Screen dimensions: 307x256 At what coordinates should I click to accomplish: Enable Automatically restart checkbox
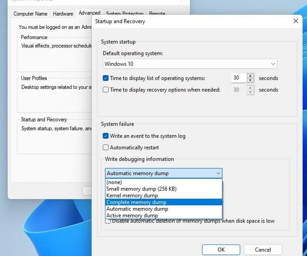105,147
